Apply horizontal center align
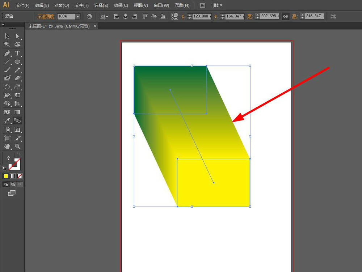Viewport: 362px width, 272px height. pos(126,16)
